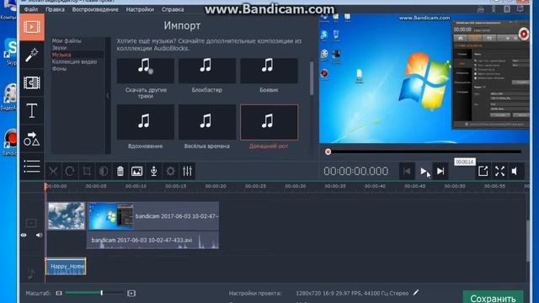Open the More tools list icon
This screenshot has width=539, height=303.
click(32, 167)
